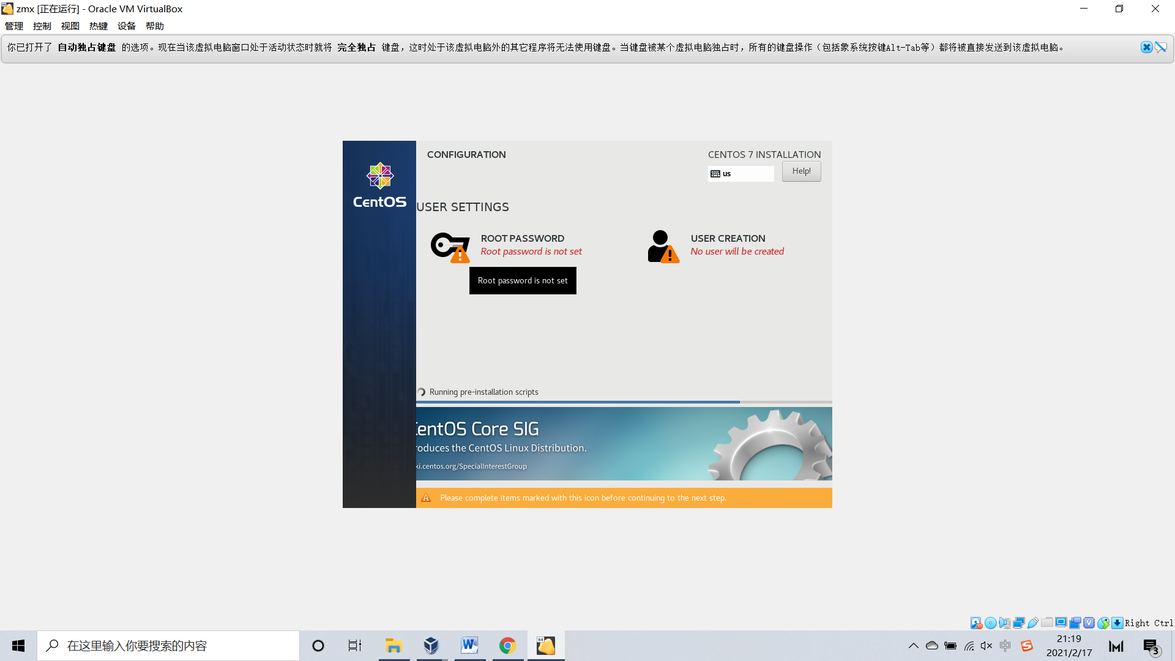Click the audio status icon in status bar
The width and height of the screenshot is (1175, 661).
pos(1004,623)
